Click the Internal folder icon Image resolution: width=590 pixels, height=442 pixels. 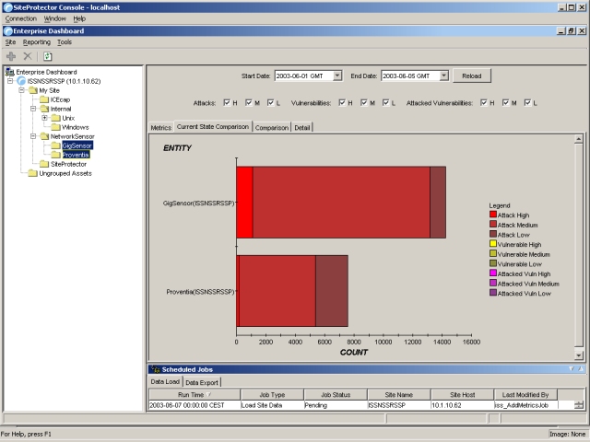[x=44, y=109]
